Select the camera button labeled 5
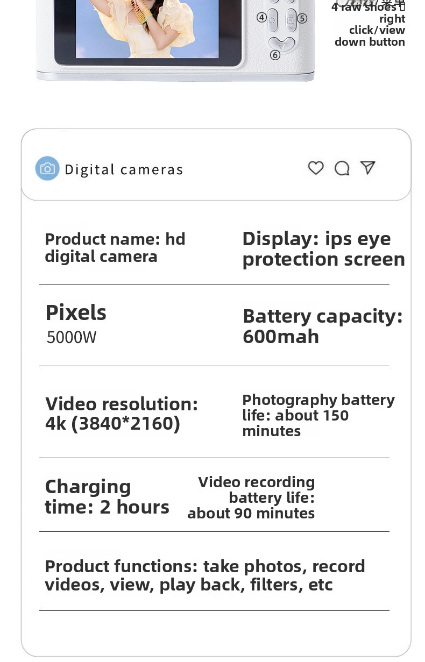The height and width of the screenshot is (662, 425). [x=291, y=20]
